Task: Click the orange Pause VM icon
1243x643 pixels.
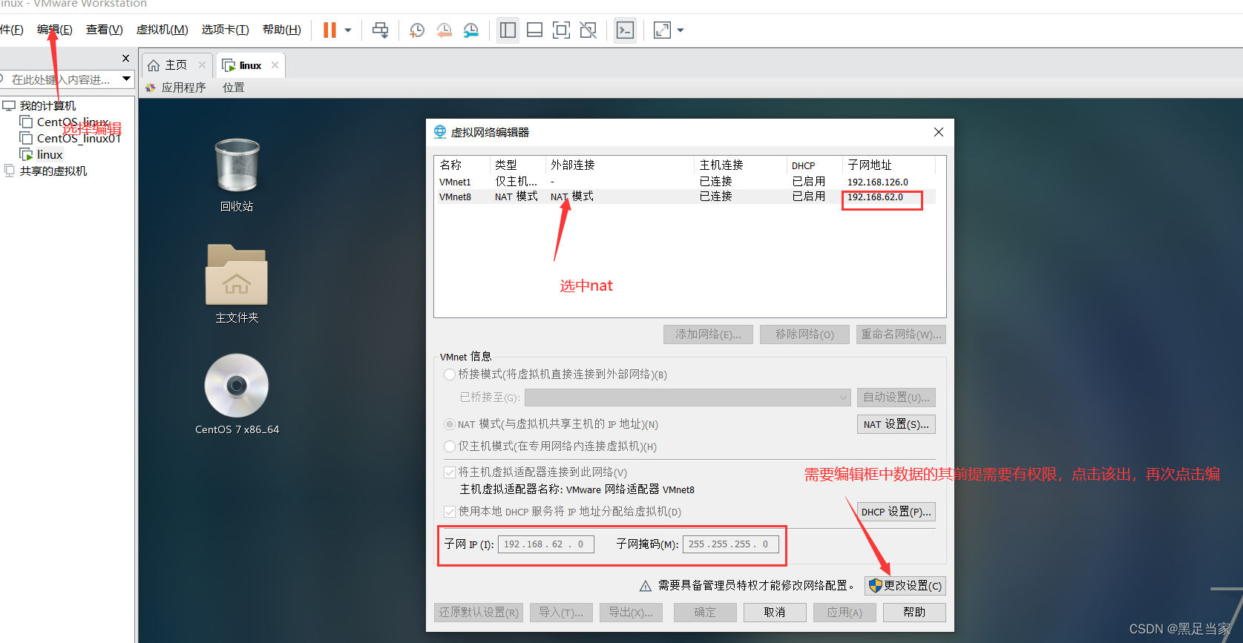Action: [x=329, y=30]
